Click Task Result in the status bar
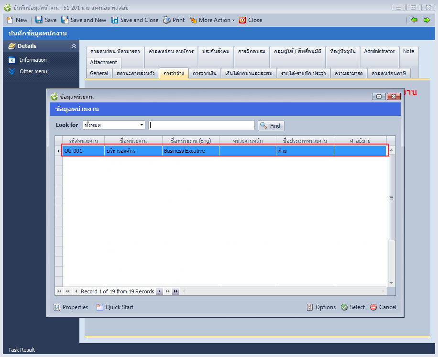 (x=22, y=350)
